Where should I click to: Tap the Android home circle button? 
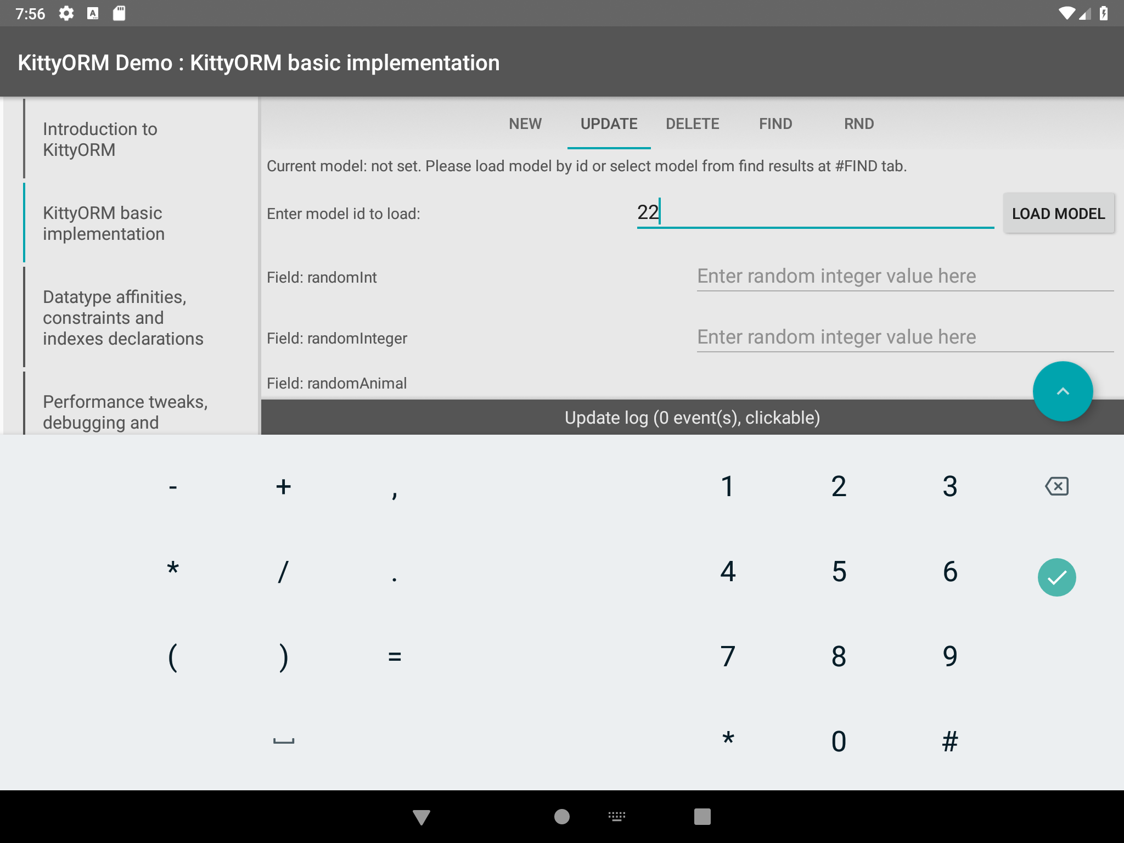561,817
